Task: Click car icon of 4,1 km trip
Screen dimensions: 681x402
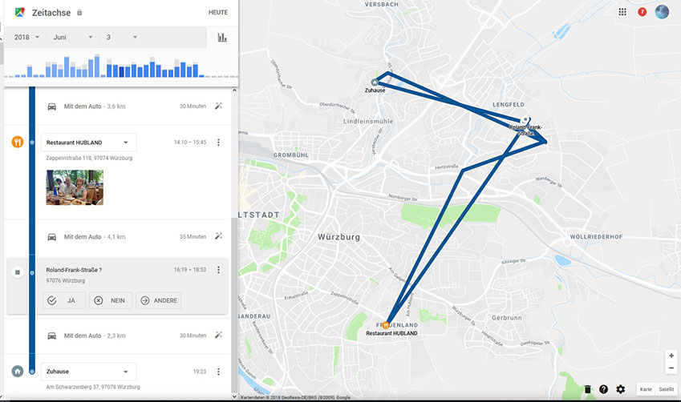Action: (51, 237)
